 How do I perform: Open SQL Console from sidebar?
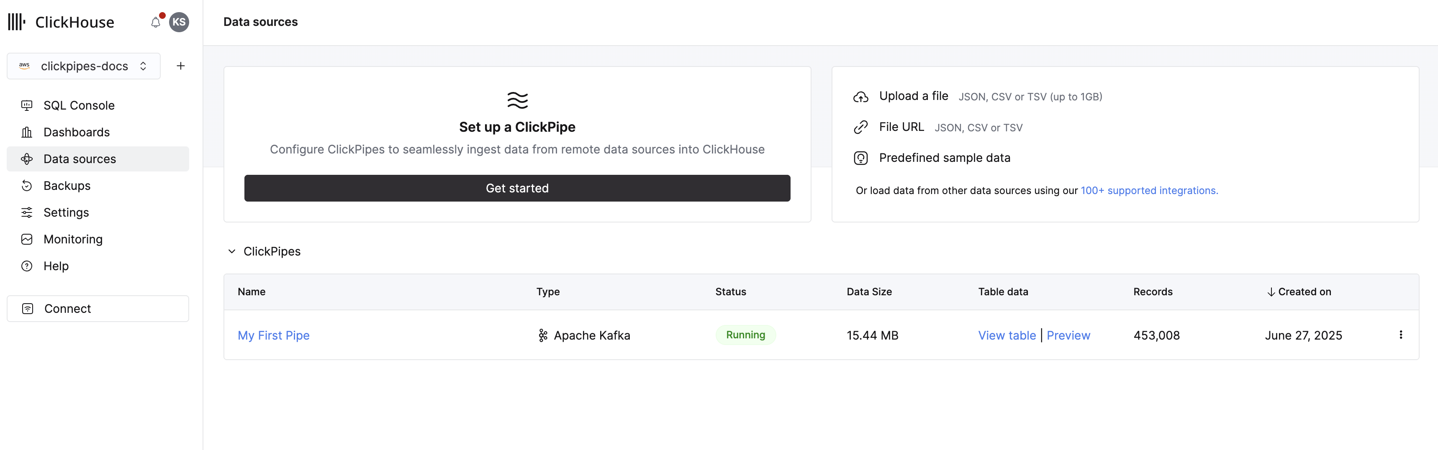79,105
